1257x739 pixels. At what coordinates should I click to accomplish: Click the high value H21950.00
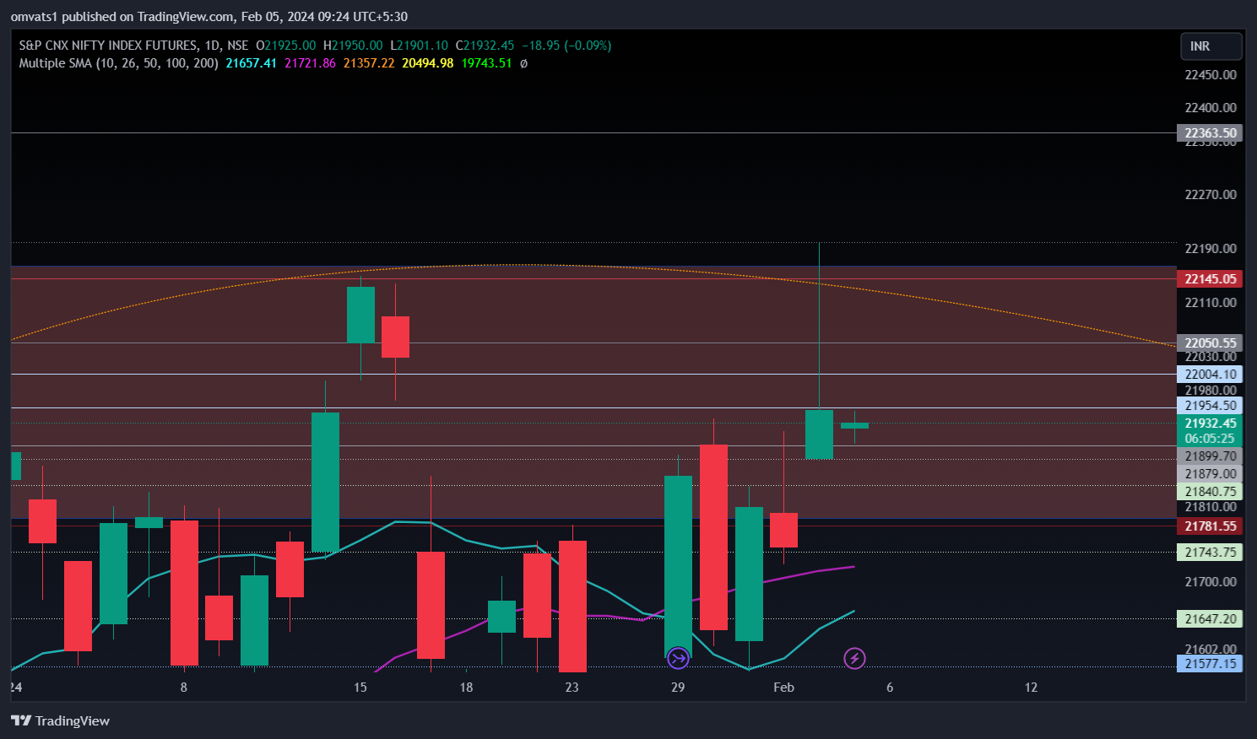tap(353, 46)
